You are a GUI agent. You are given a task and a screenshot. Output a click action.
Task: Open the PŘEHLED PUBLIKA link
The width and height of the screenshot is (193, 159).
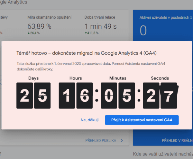(x=101, y=140)
